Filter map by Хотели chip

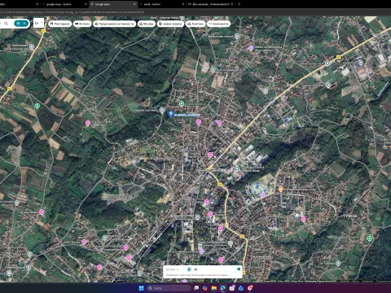82,24
